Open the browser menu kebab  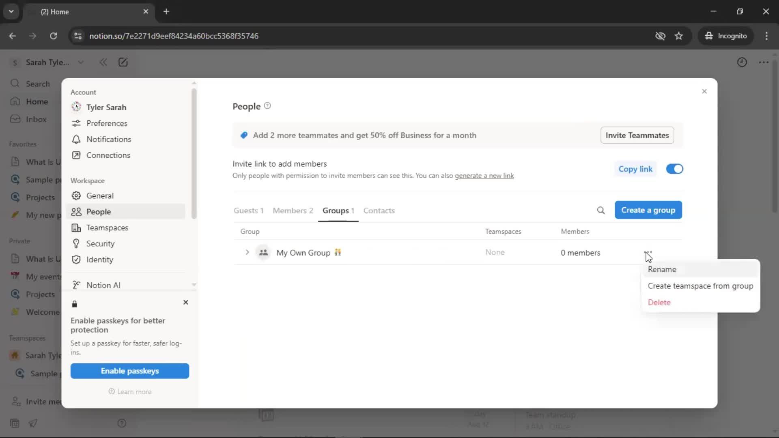point(766,36)
